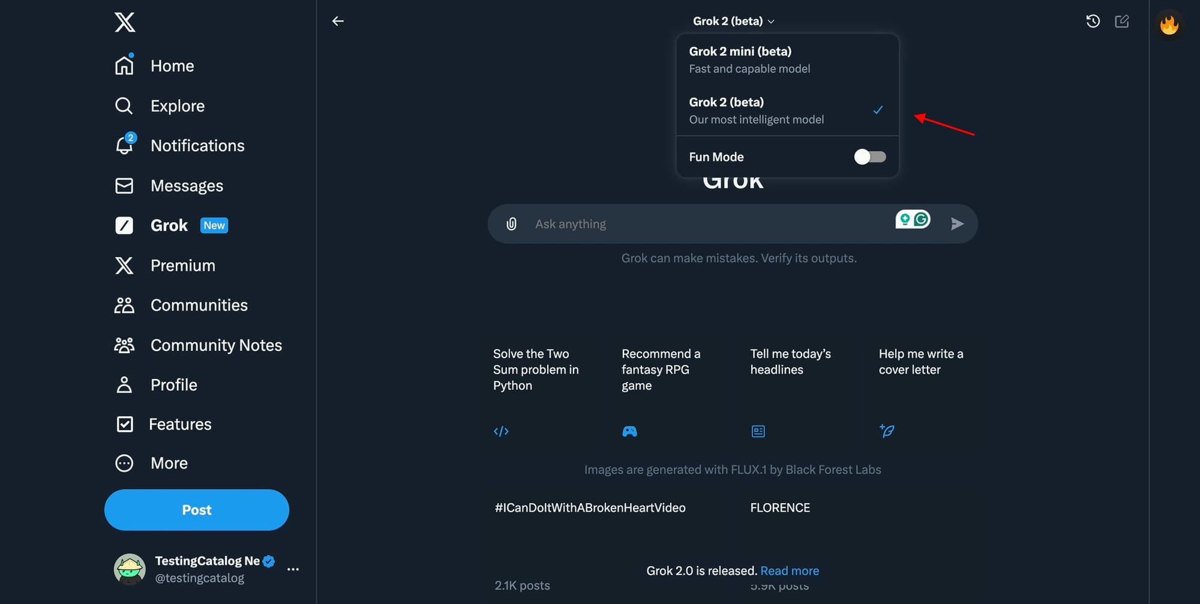Screen dimensions: 1200x604
Task: Open the Read more link
Action: tap(790, 571)
